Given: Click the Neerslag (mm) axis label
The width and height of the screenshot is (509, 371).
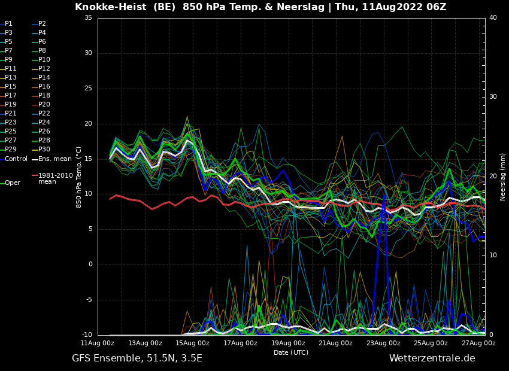Looking at the screenshot, I should 503,177.
